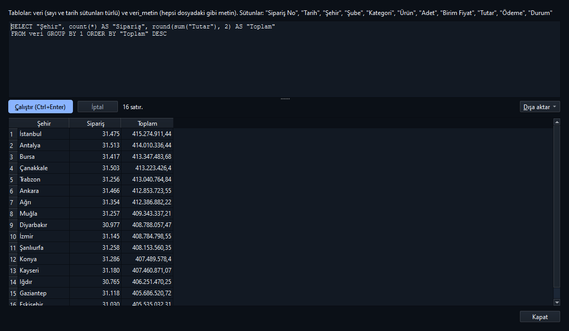The height and width of the screenshot is (331, 569).
Task: Select the Ankara cell
Action: (x=43, y=190)
